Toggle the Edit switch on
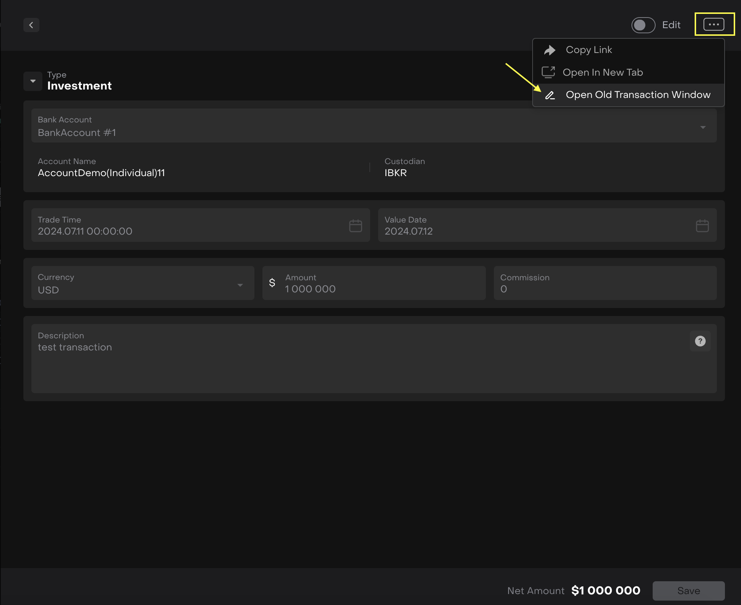The image size is (741, 605). click(x=643, y=25)
